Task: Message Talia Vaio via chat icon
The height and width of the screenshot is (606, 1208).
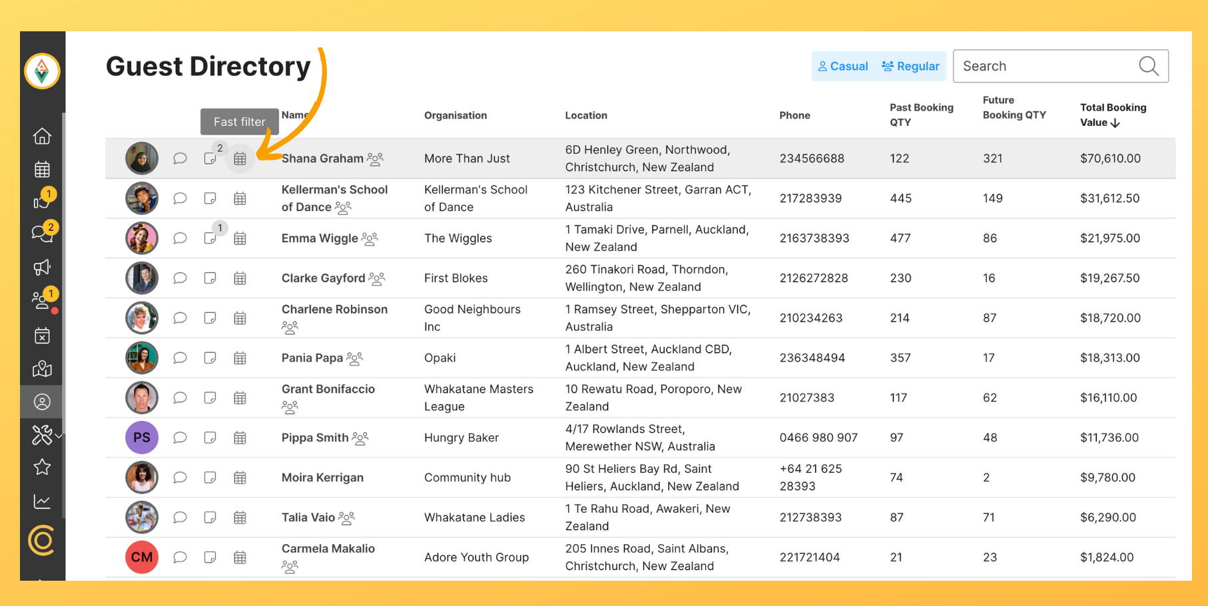Action: point(180,517)
